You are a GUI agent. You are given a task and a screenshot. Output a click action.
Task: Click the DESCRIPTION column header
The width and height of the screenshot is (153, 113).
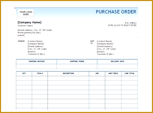pyautogui.click(x=68, y=74)
